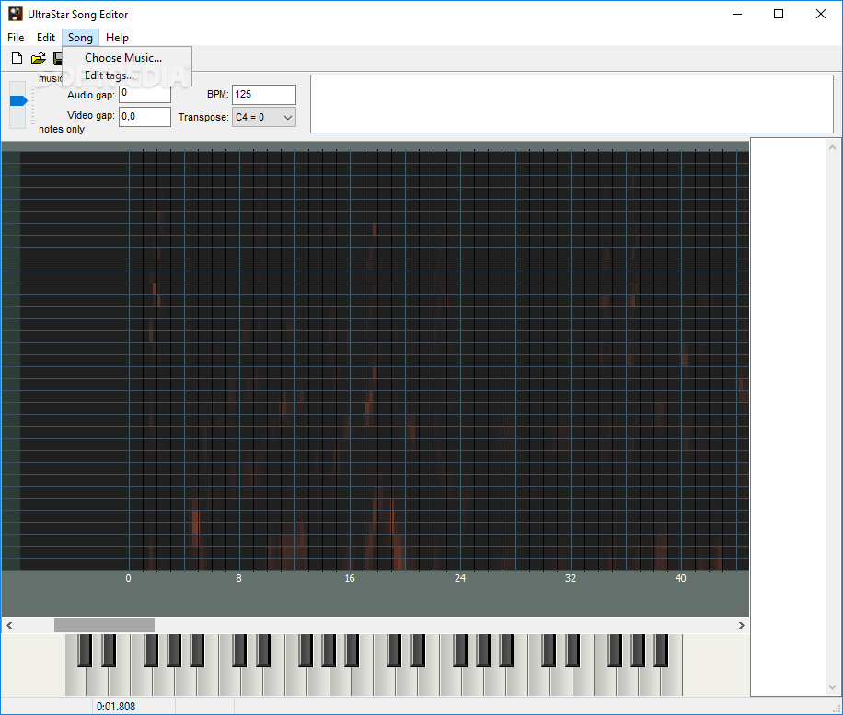Click the large lyrics text area
This screenshot has width=843, height=715.
tap(572, 104)
